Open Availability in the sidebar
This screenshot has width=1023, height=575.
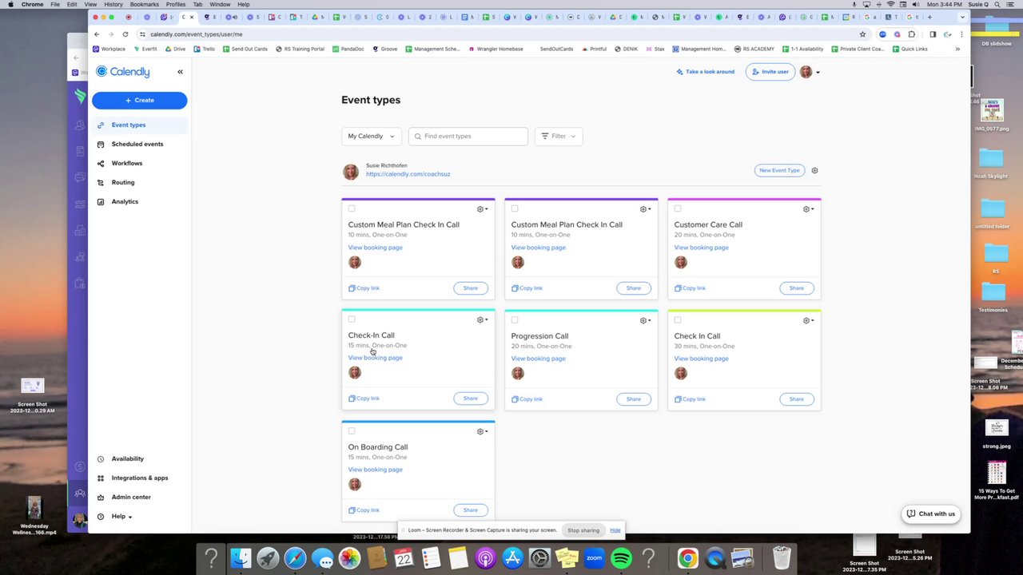128,459
